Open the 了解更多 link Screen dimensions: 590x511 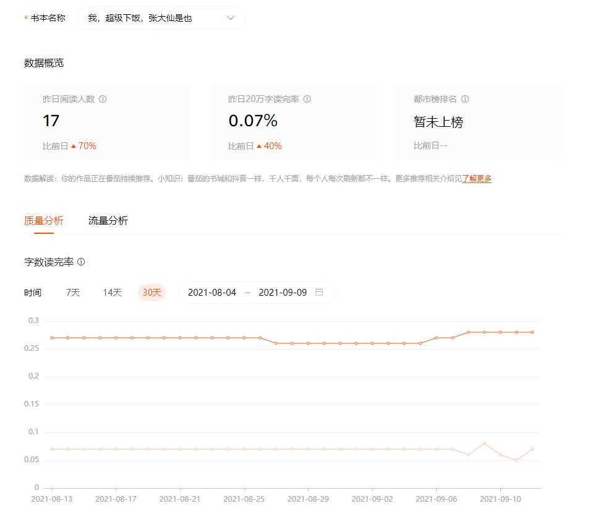477,178
